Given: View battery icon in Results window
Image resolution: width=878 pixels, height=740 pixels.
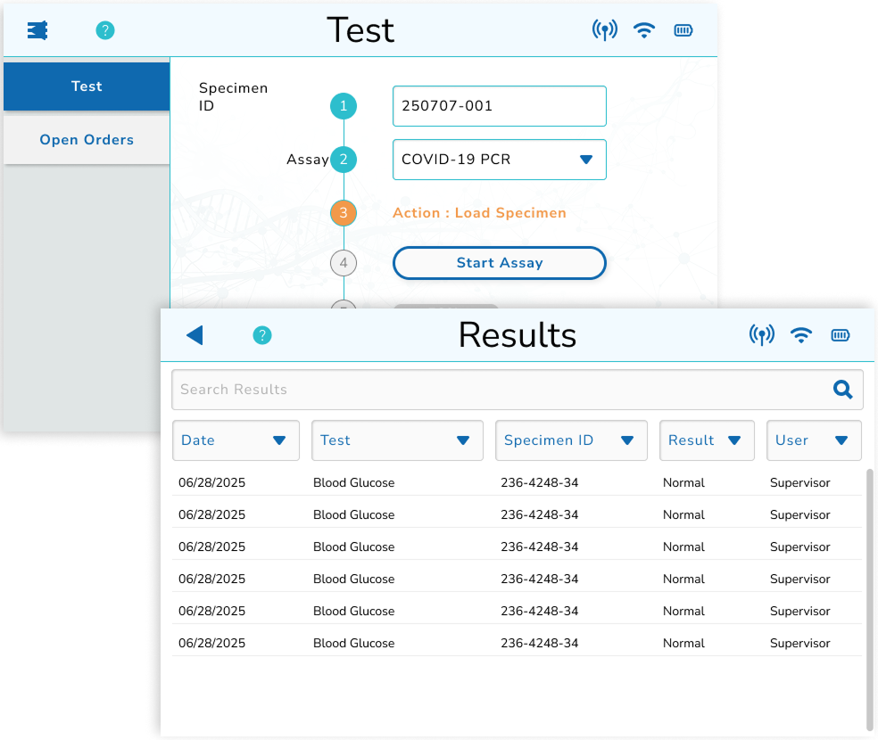Looking at the screenshot, I should pos(840,335).
